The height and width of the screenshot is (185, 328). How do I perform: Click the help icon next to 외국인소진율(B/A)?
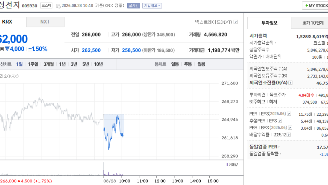pos(290,83)
